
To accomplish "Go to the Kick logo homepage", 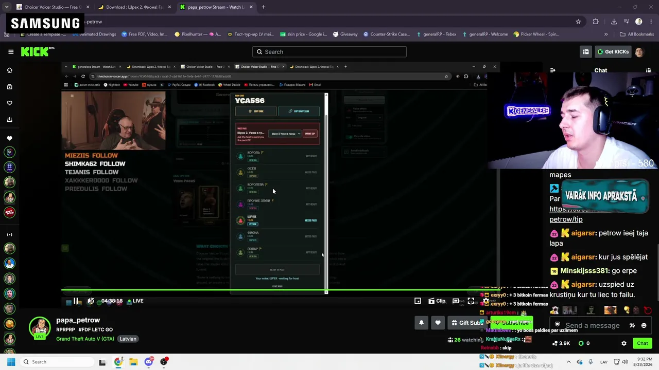I will click(x=37, y=51).
